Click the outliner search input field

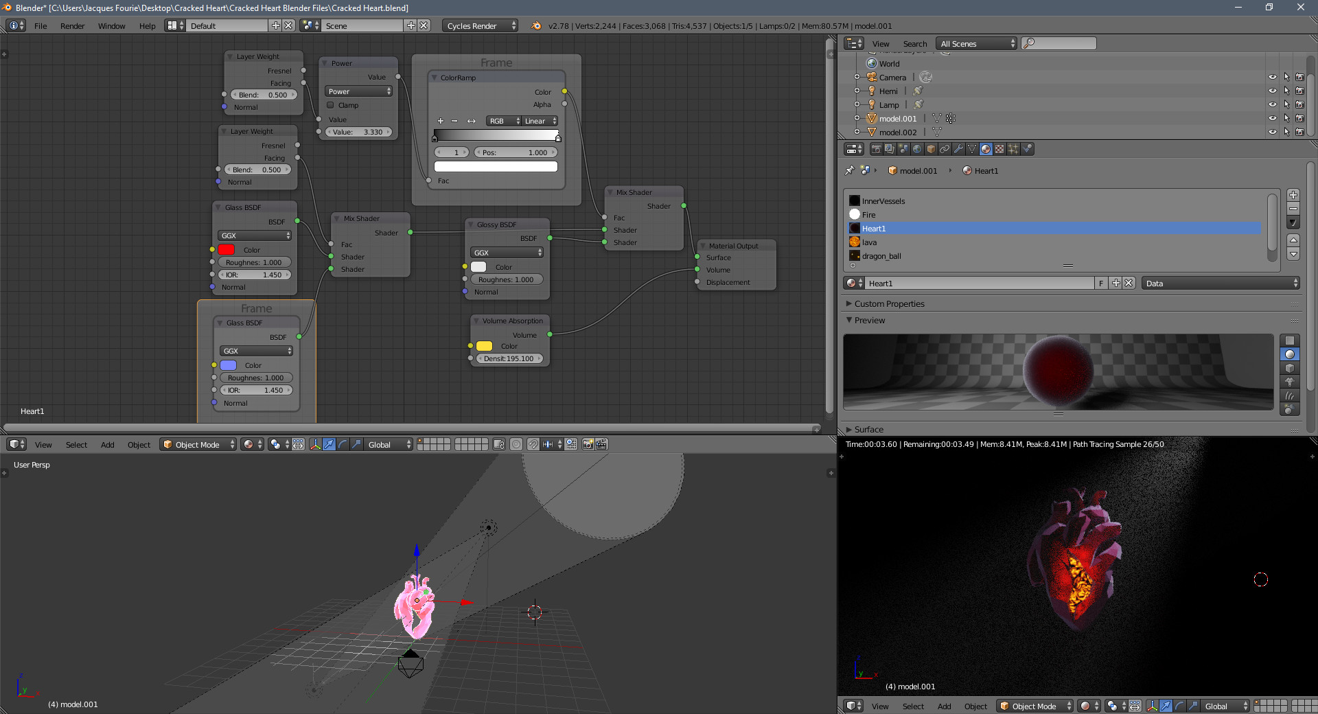pyautogui.click(x=1063, y=44)
